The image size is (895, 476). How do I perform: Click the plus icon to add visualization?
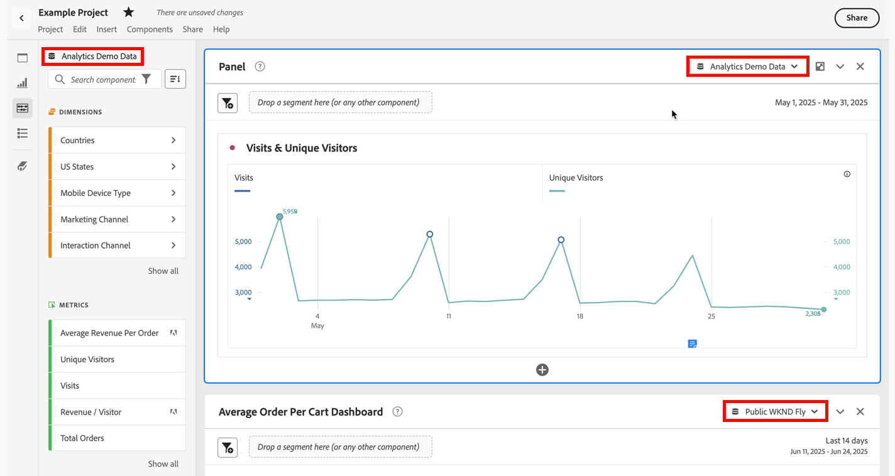(542, 370)
